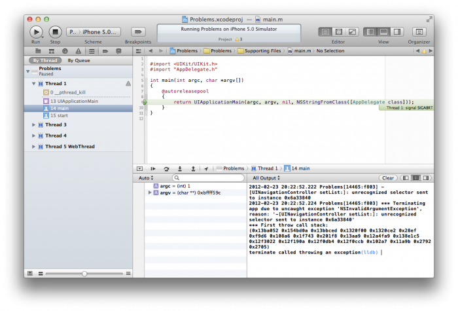The image size is (458, 311).
Task: Collapse Thread 1
Action: [x=33, y=84]
